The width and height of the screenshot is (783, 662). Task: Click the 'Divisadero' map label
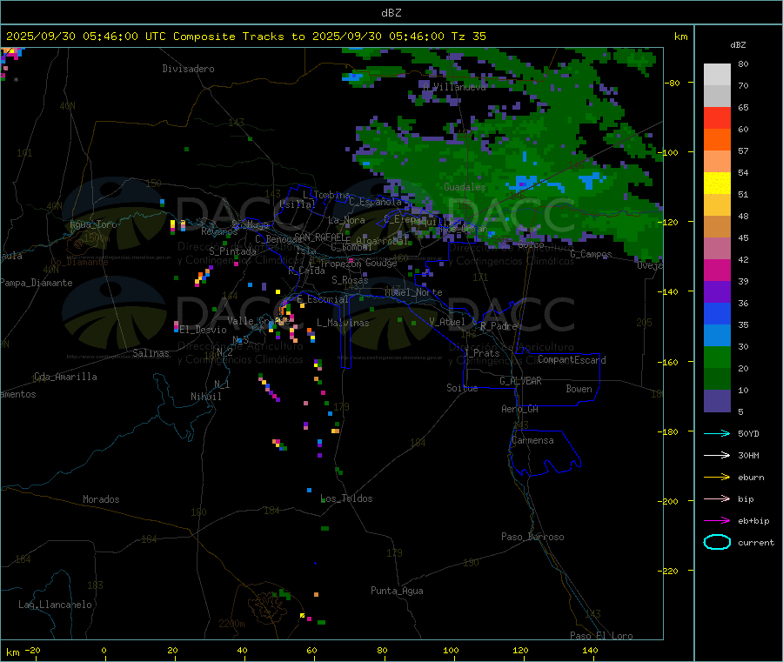(x=188, y=69)
